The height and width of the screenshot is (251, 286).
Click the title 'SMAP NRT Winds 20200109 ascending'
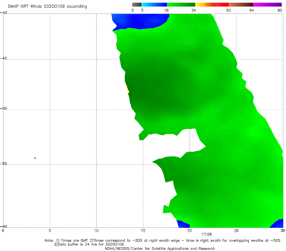(x=47, y=7)
